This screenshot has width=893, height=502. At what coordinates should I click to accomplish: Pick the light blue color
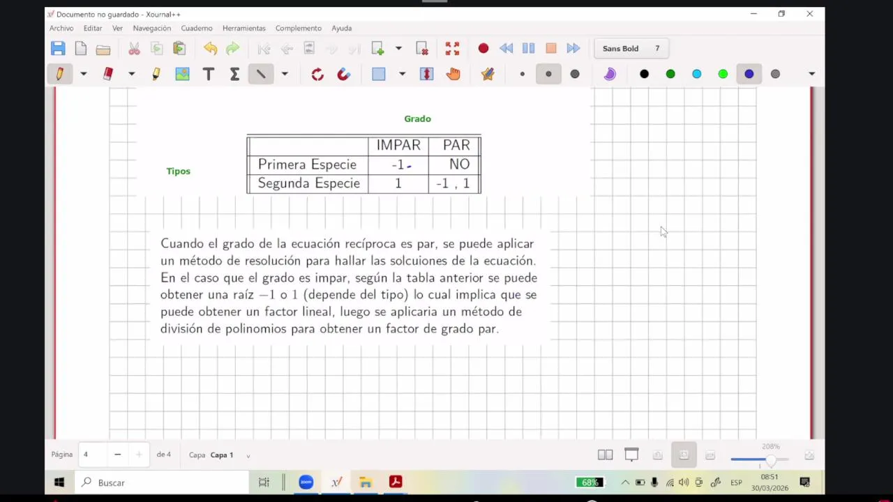point(696,74)
